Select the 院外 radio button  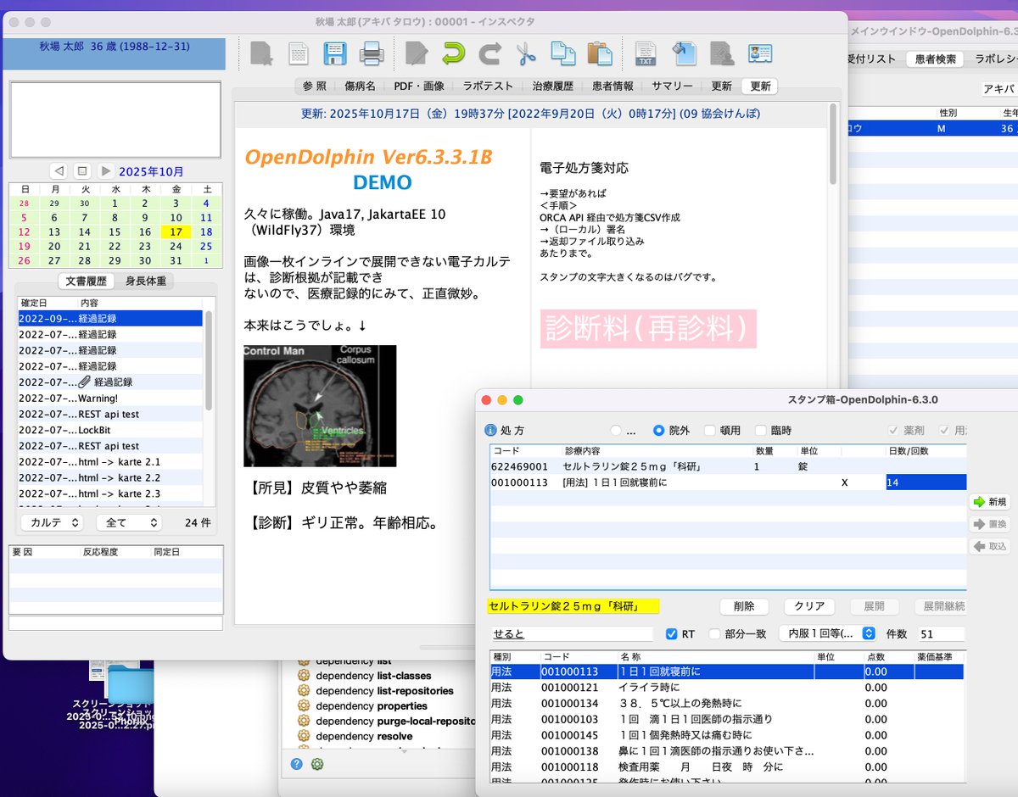click(658, 431)
